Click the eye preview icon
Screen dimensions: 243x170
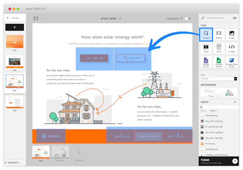(234, 18)
